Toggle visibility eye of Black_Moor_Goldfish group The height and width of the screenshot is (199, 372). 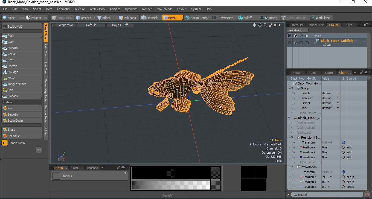tap(289, 43)
